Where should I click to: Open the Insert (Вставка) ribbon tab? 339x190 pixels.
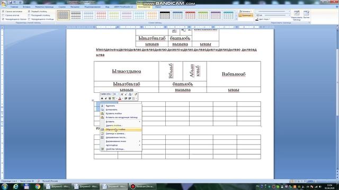(26, 7)
